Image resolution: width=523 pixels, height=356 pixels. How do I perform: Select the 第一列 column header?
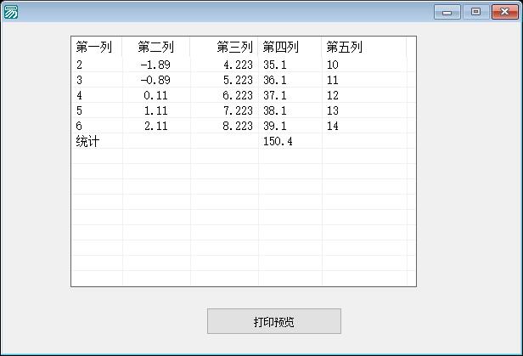click(94, 48)
